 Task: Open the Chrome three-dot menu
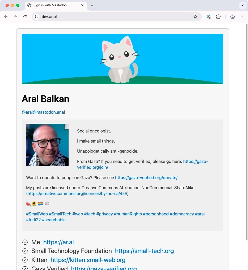pyautogui.click(x=242, y=17)
